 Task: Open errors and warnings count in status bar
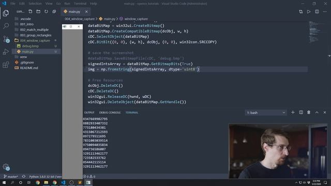(x=89, y=177)
